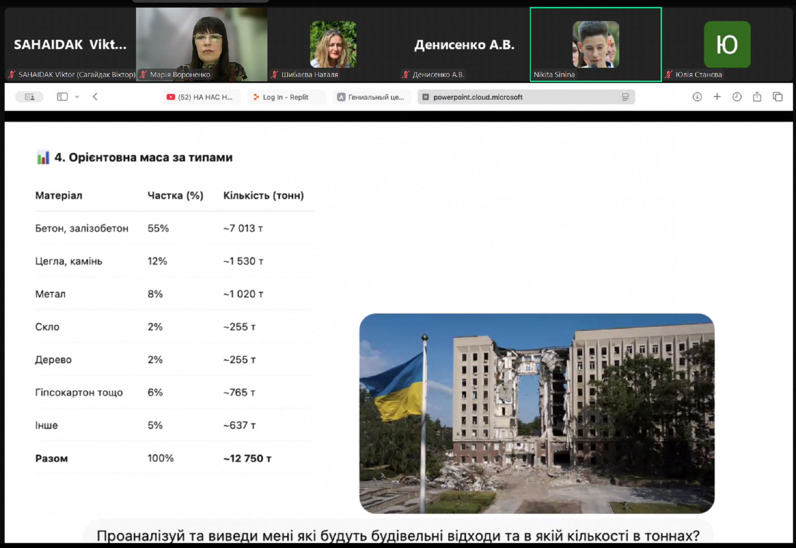Screen dimensions: 796x548
Task: Add a new tab with plus icon
Action: [x=717, y=97]
